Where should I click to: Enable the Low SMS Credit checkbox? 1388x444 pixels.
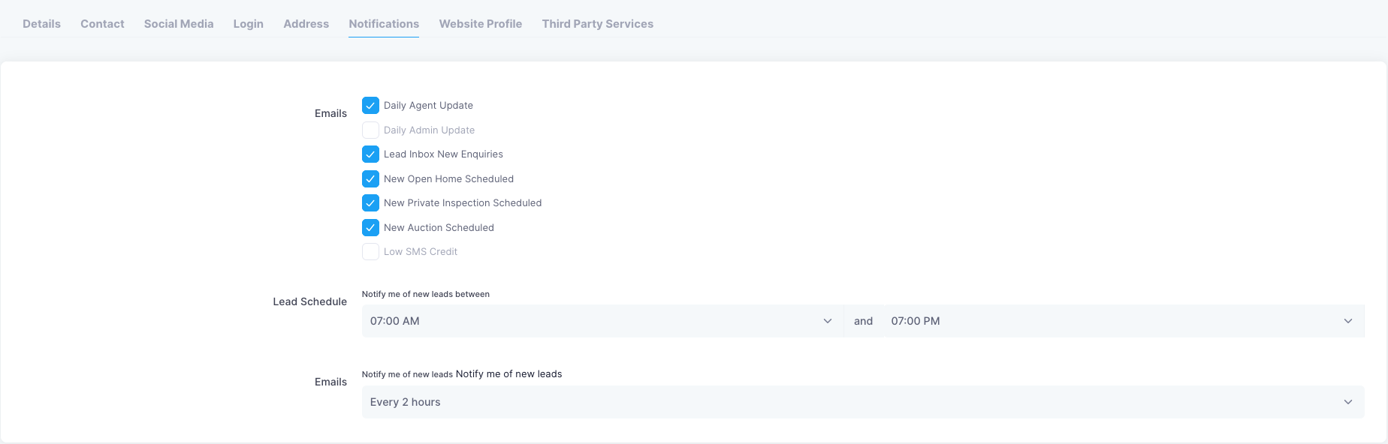click(x=370, y=252)
